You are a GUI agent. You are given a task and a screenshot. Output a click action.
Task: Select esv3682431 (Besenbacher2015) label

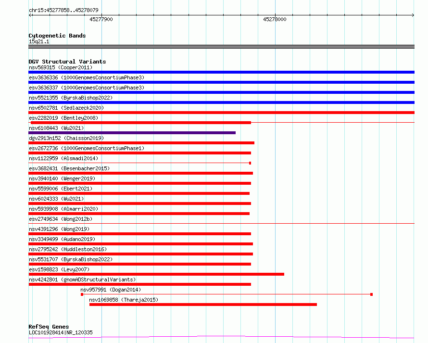[x=69, y=168]
